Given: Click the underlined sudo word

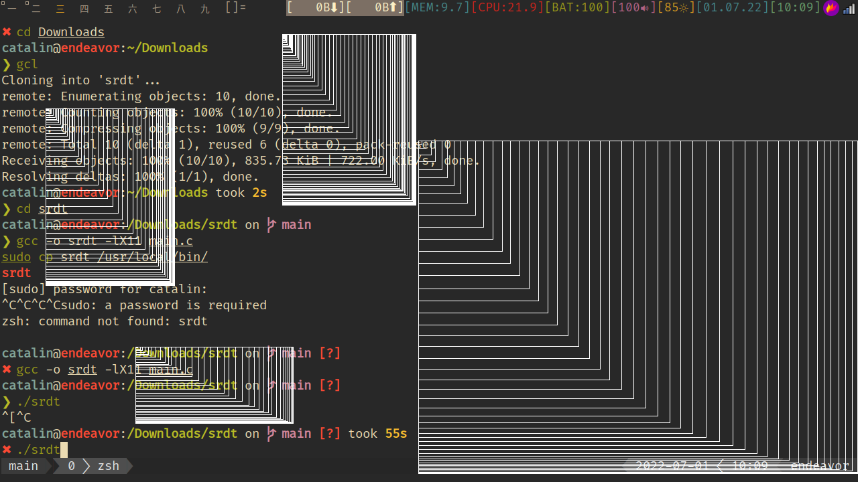Looking at the screenshot, I should click(16, 257).
